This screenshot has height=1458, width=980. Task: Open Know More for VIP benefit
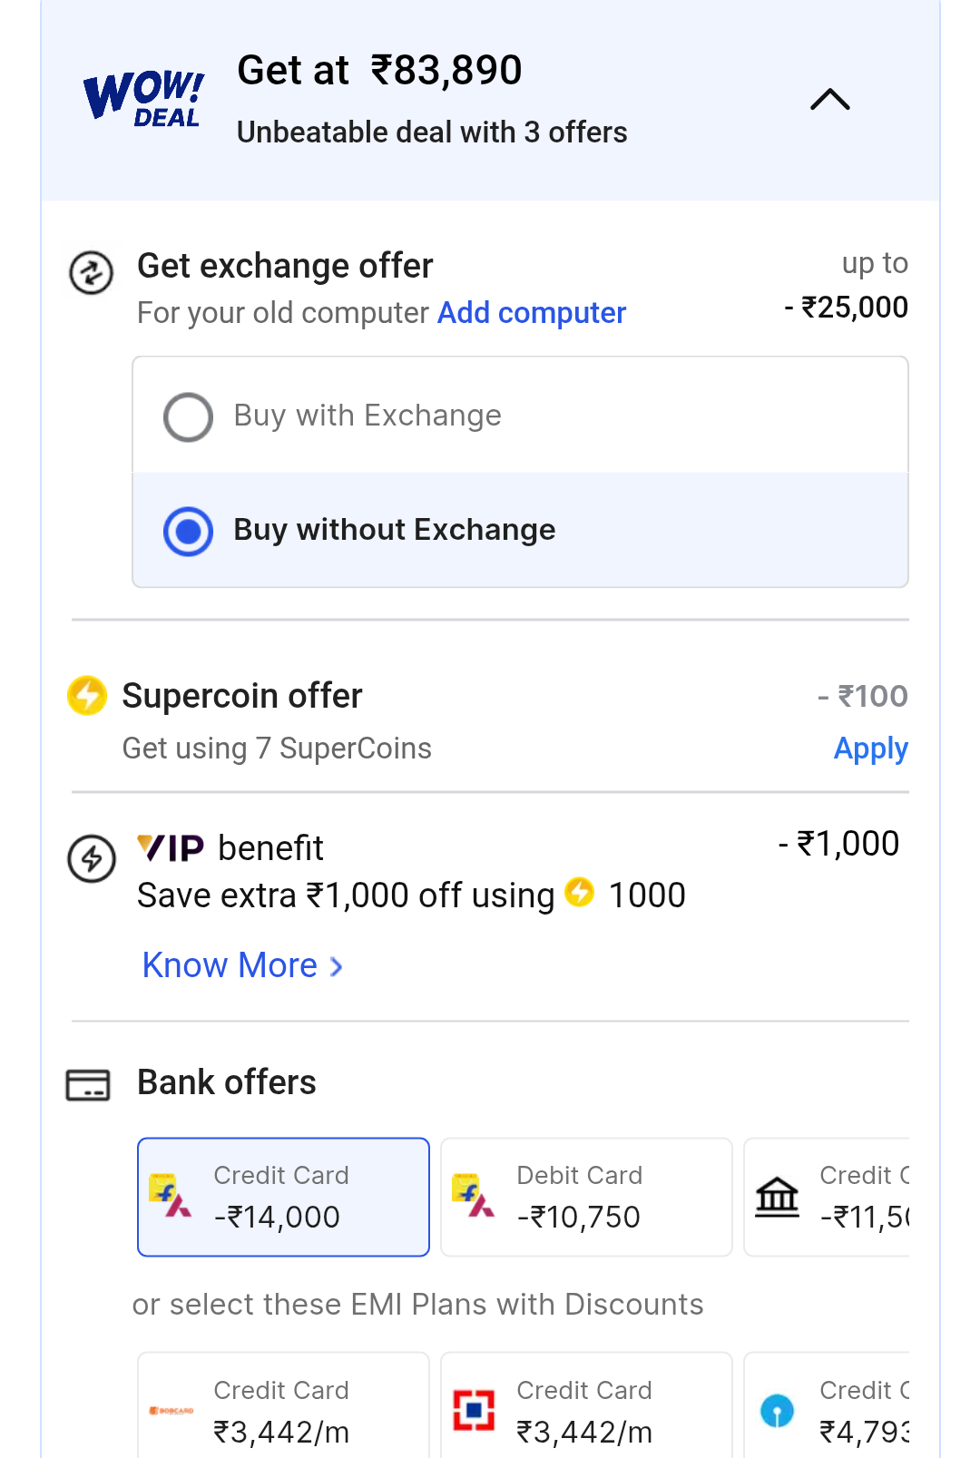click(x=230, y=965)
